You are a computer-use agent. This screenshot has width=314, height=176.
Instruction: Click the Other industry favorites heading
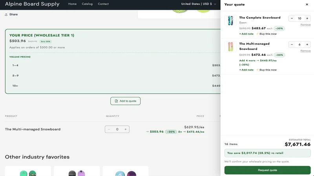click(37, 157)
